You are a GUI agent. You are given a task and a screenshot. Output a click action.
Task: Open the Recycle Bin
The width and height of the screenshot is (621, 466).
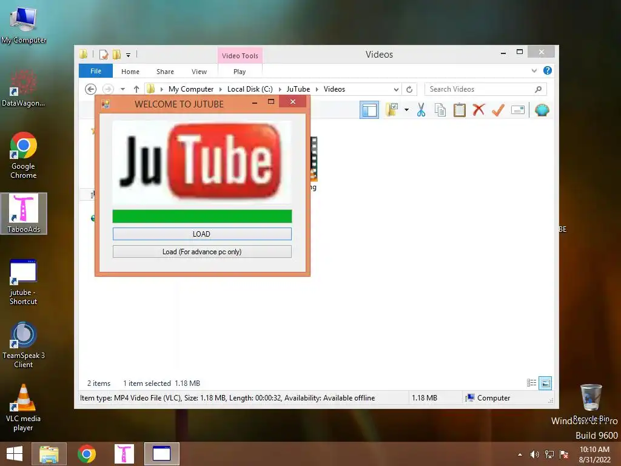tap(591, 402)
